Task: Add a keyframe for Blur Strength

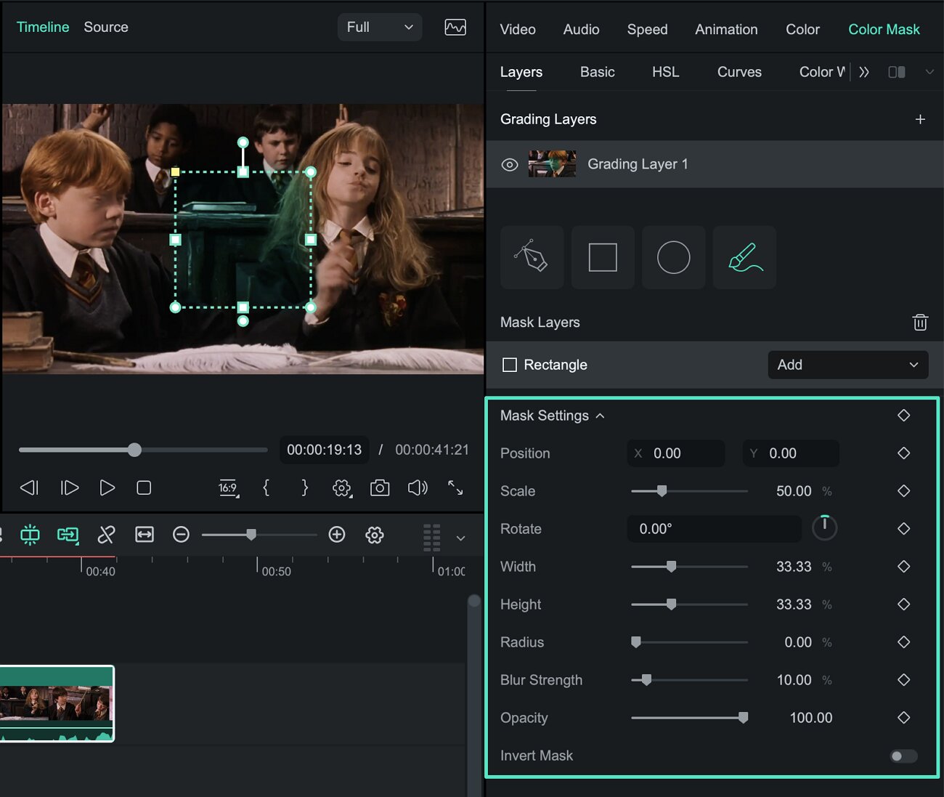Action: [x=904, y=680]
